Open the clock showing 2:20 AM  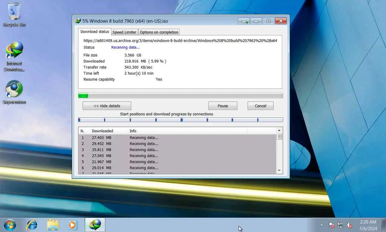pos(368,225)
